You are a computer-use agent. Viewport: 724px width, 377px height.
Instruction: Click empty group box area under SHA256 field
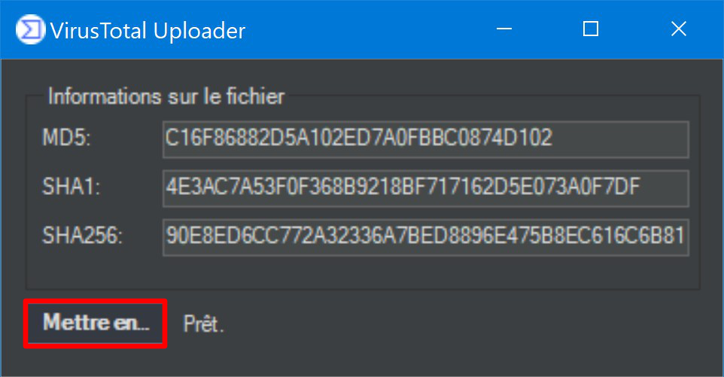[x=363, y=272]
